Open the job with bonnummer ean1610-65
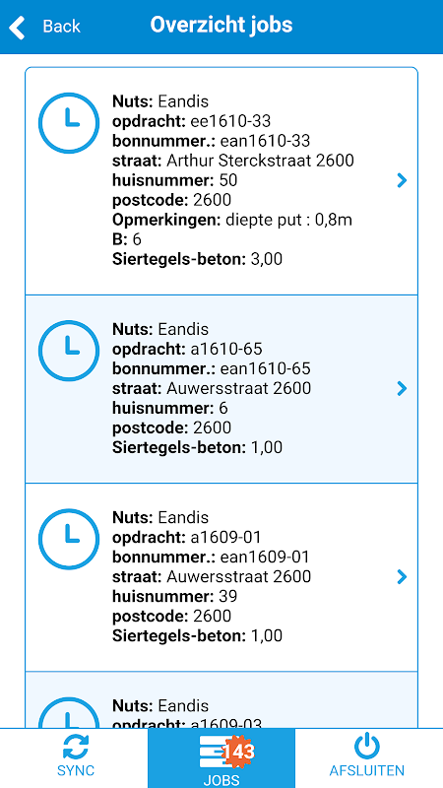This screenshot has height=788, width=443. [x=221, y=389]
